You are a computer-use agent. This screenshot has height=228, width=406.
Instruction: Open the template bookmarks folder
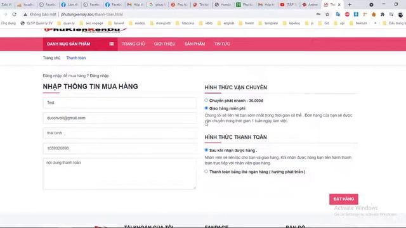coord(268,23)
